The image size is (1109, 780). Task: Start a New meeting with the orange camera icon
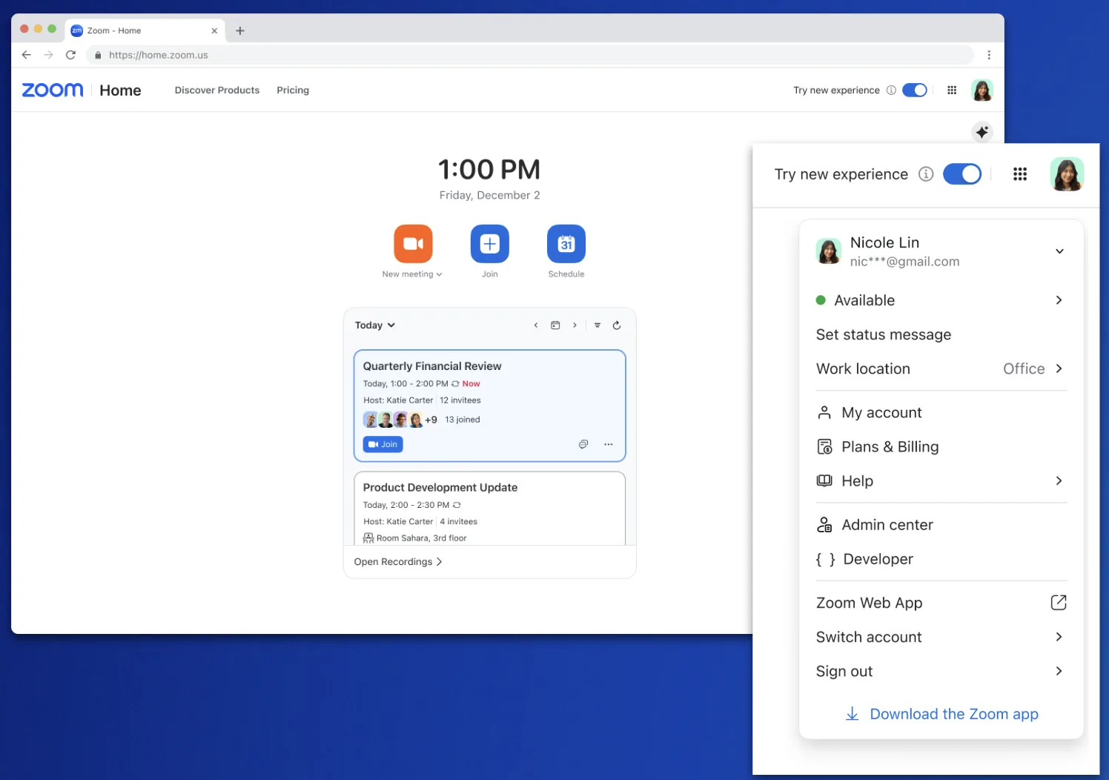[x=413, y=244]
